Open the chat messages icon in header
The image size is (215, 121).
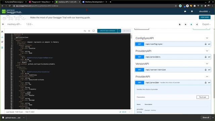click(185, 11)
